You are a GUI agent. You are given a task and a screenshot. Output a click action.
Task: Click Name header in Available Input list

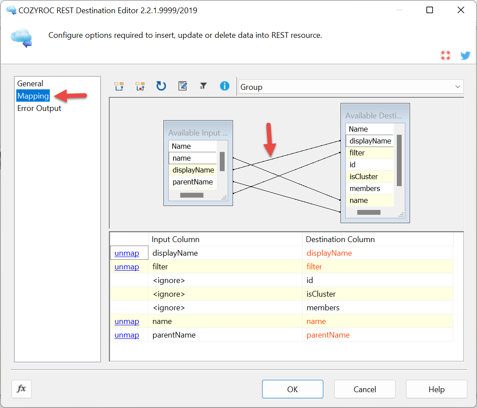[192, 146]
